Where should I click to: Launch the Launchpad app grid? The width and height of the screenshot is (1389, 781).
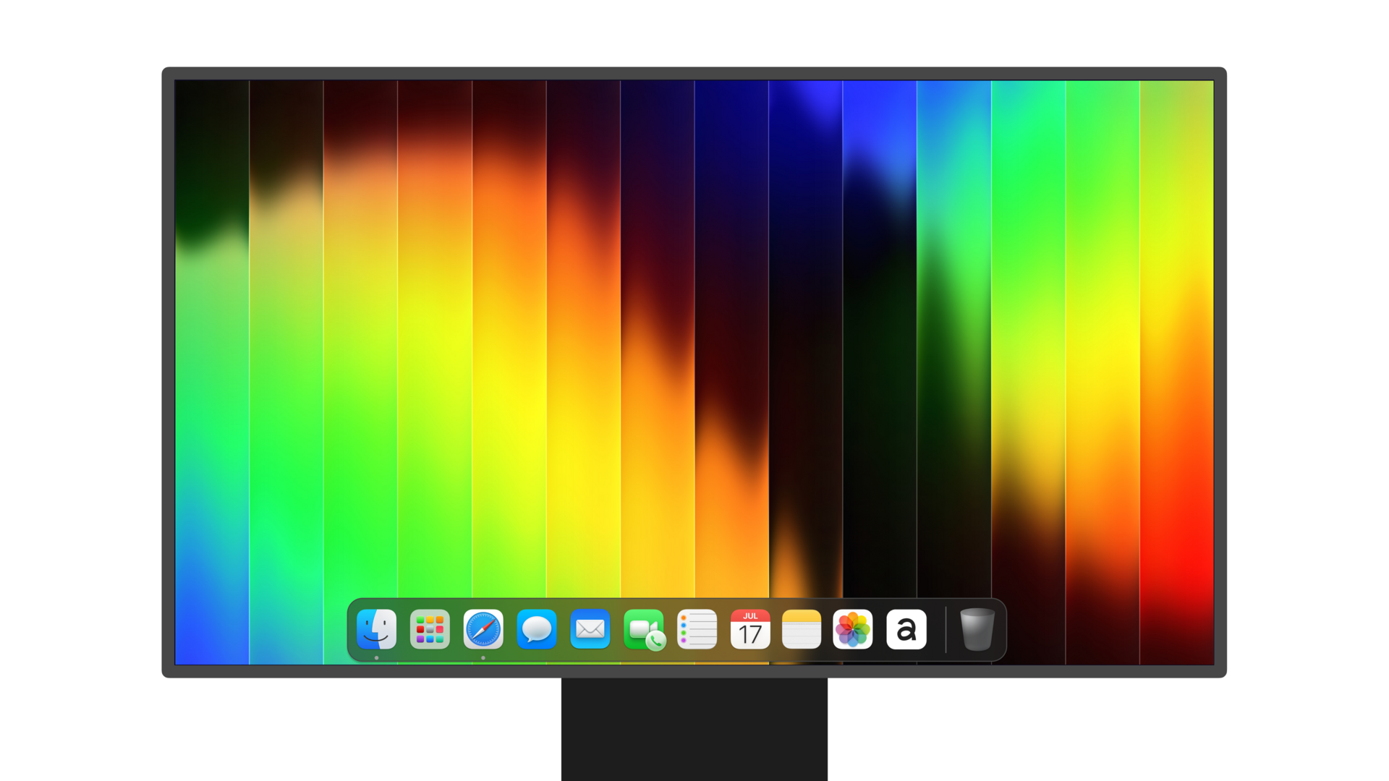click(430, 628)
